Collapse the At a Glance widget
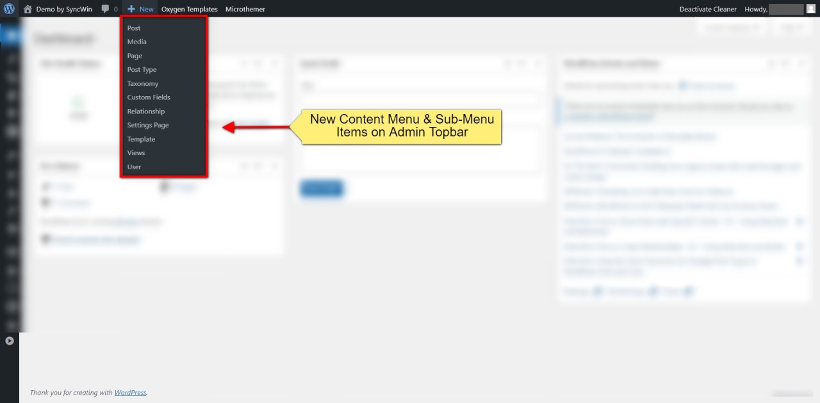The image size is (820, 403). coord(274,166)
